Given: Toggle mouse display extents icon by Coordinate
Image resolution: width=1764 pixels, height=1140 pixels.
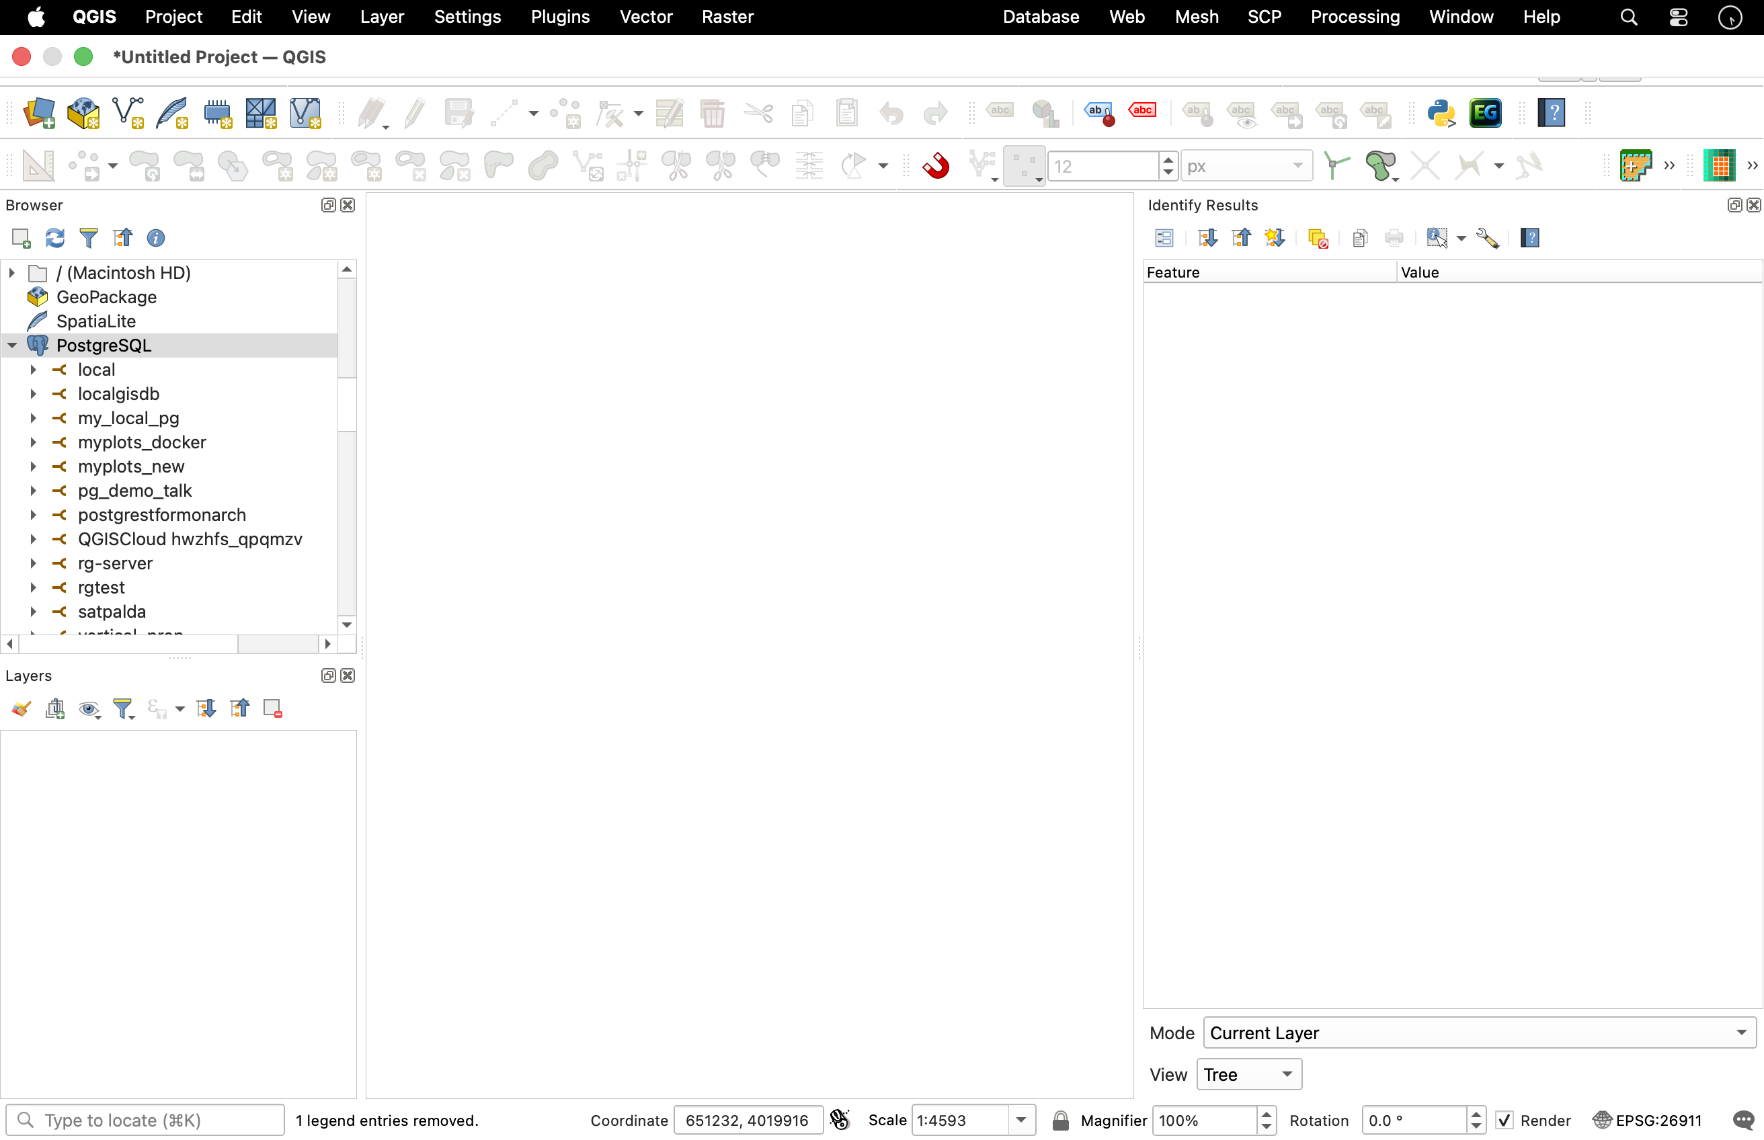Looking at the screenshot, I should 840,1119.
